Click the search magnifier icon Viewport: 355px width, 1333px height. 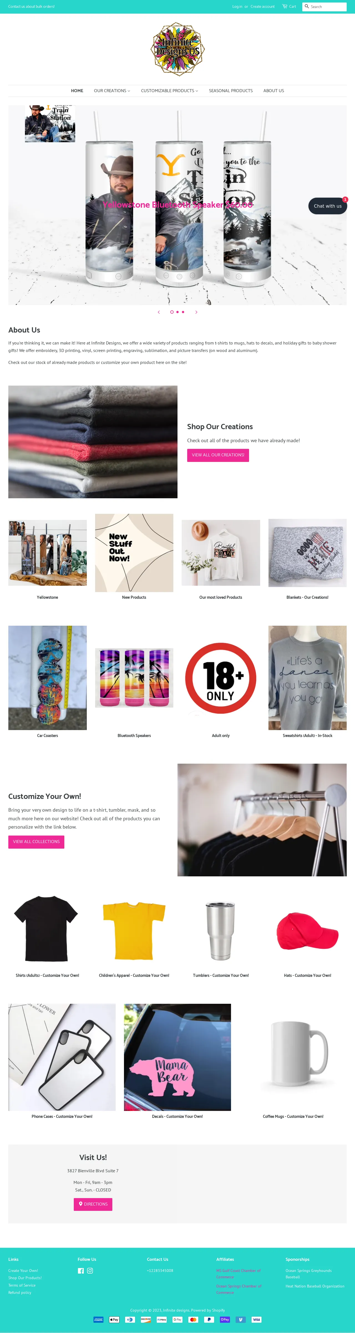click(306, 6)
